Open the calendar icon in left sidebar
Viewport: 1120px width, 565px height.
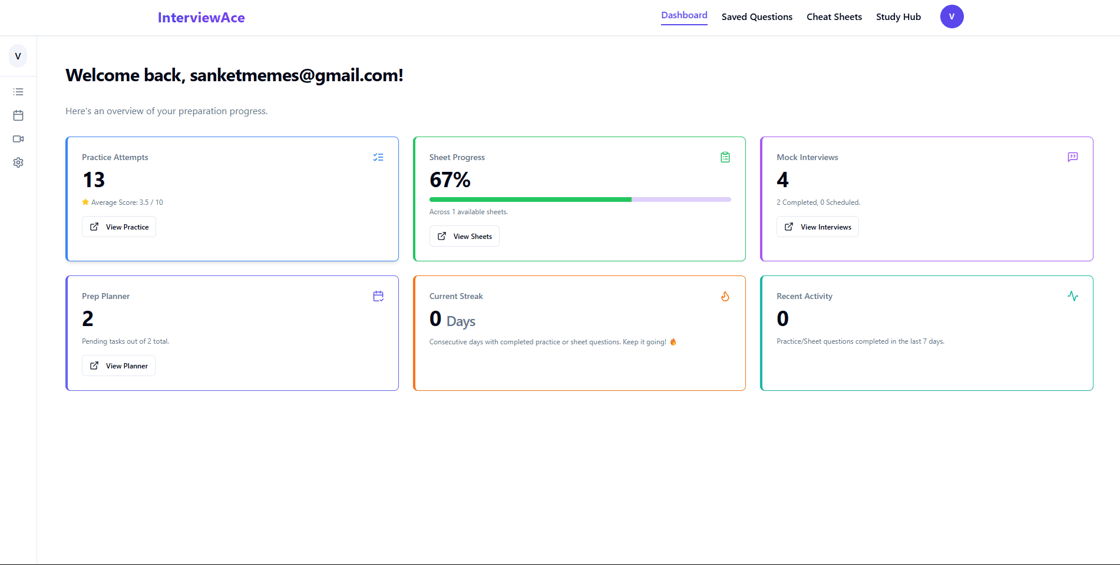(18, 115)
